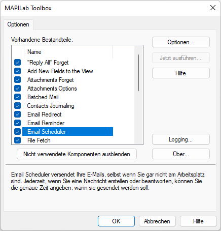Click Nicht verwendete Komponenten ausblenden
Screen dimensions: 221x231
pos(77,154)
